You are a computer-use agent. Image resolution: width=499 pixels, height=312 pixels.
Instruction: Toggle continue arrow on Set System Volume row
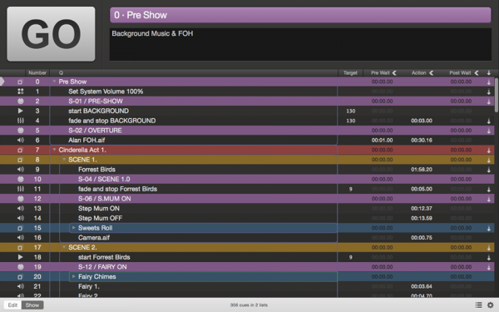click(489, 92)
